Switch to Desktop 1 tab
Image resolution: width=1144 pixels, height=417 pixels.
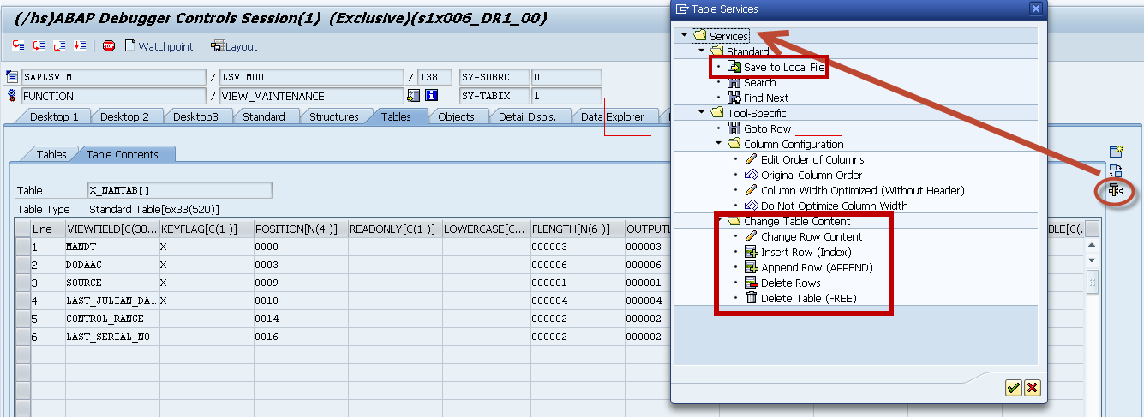click(54, 116)
